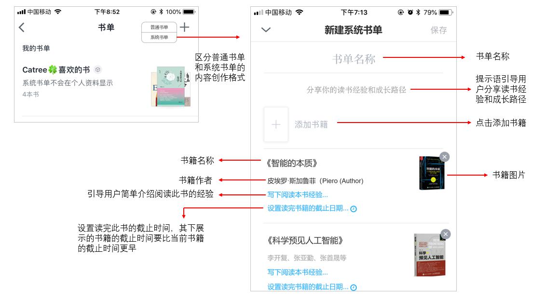Viewport: 546px width, 302px height.
Task: Tap alarm clock icon in right phone status bar
Action: click(x=410, y=13)
